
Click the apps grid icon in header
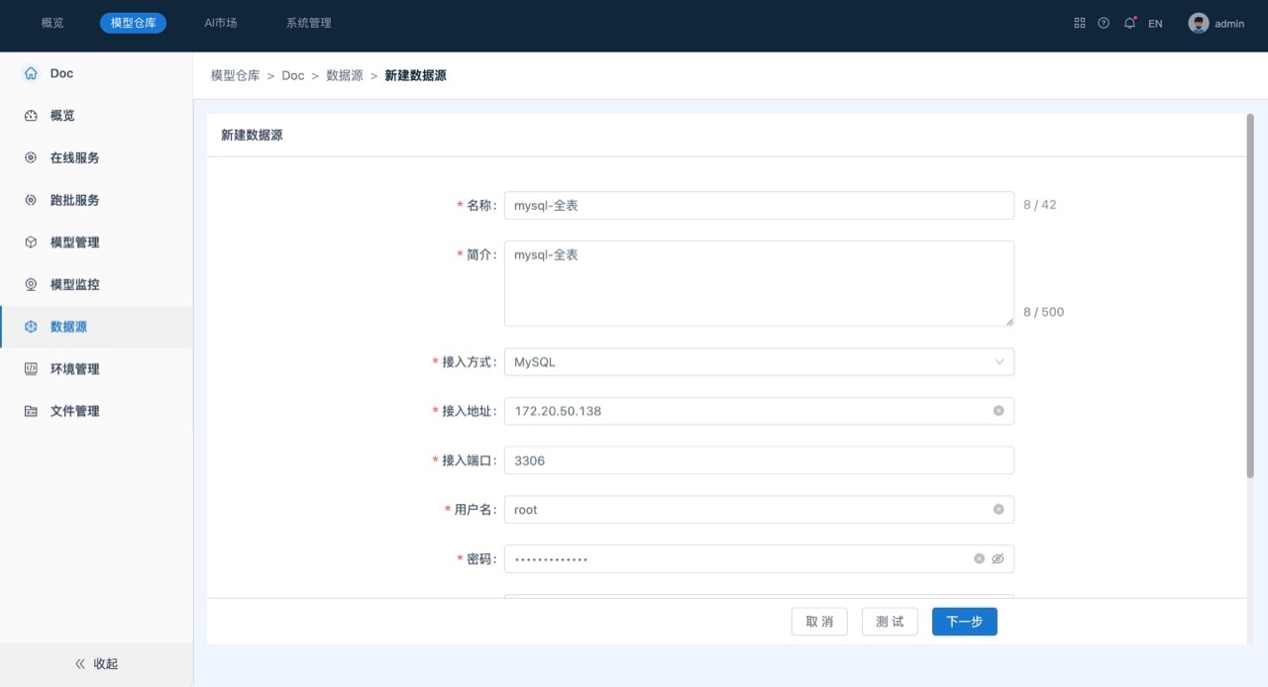coord(1080,23)
